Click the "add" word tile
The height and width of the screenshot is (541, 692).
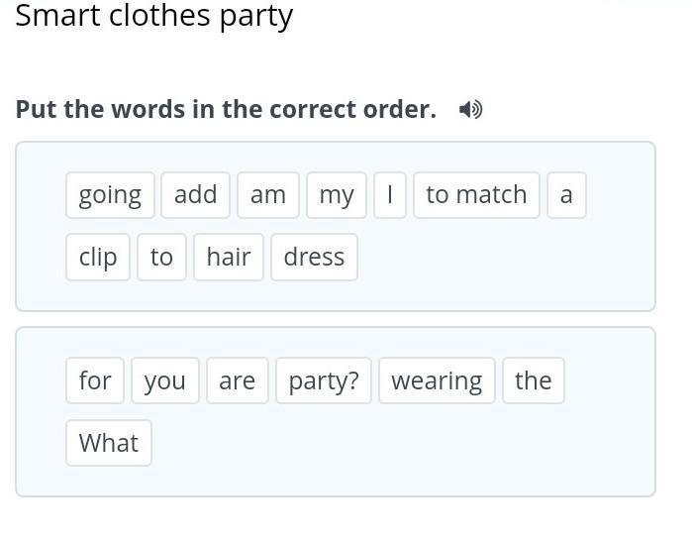(x=195, y=195)
